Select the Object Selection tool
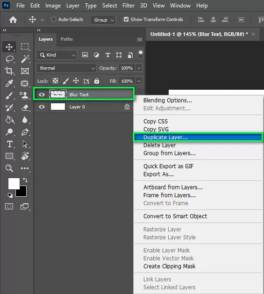This screenshot has height=294, width=264. tap(25, 83)
